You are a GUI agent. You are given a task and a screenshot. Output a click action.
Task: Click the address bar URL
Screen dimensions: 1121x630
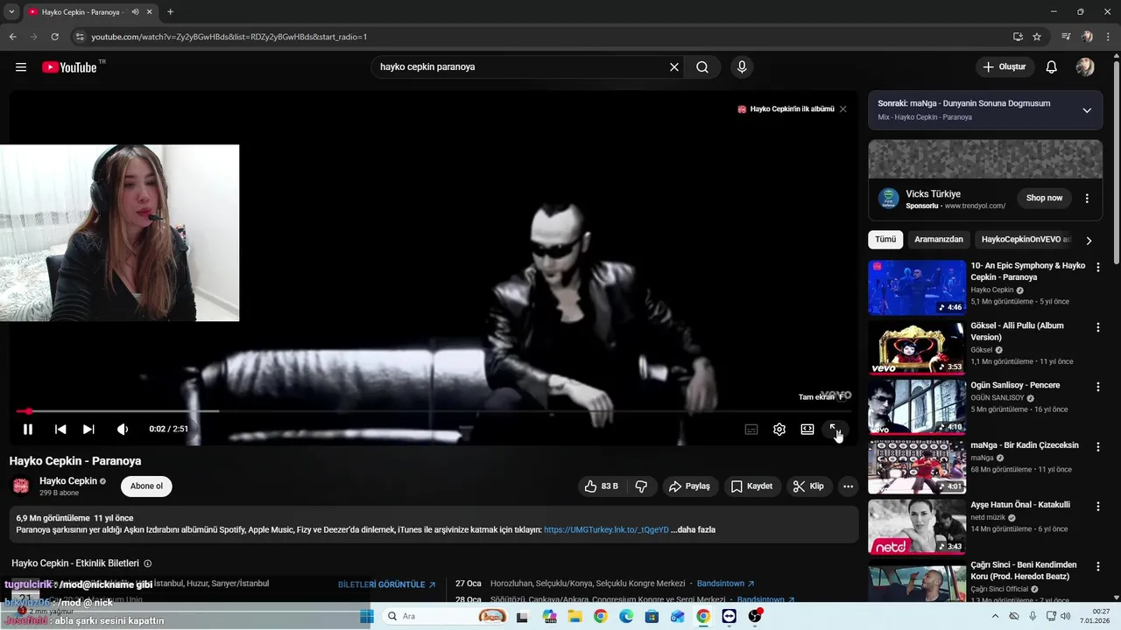click(229, 37)
